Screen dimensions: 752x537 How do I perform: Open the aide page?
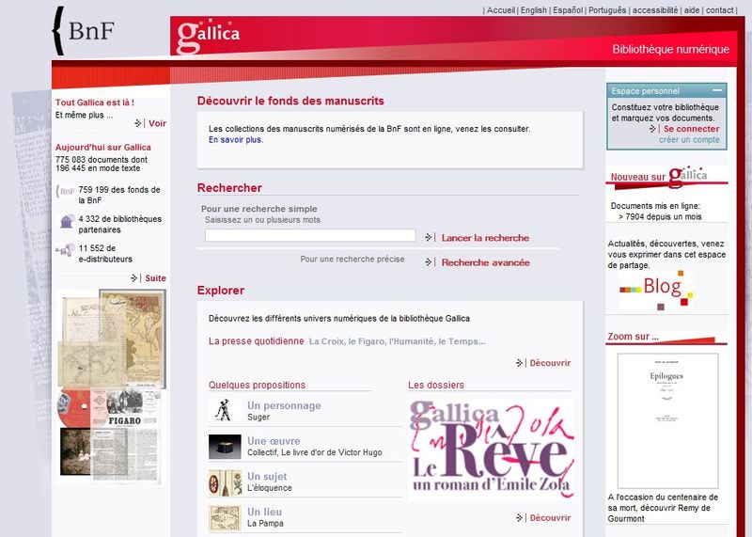click(692, 10)
